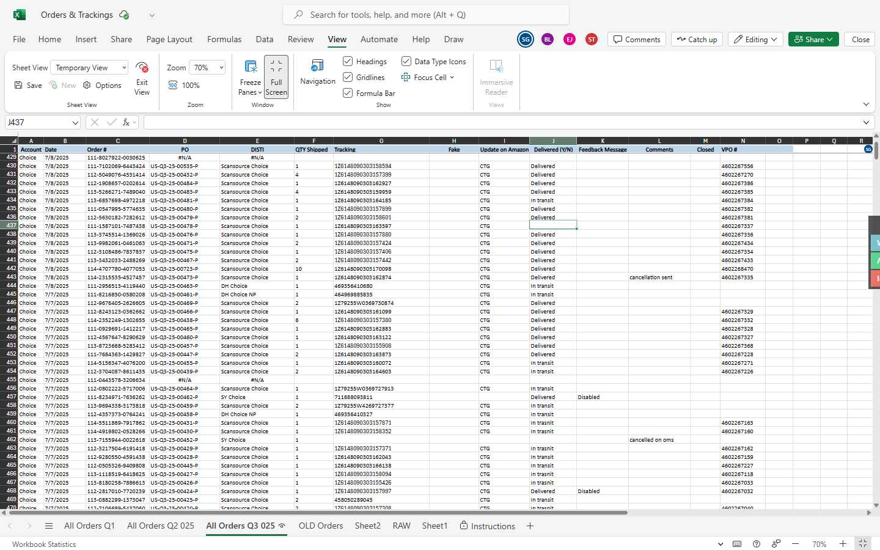Viewport: 880px width, 550px height.
Task: Open the All Orders Q2 025 sheet
Action: coord(161,526)
